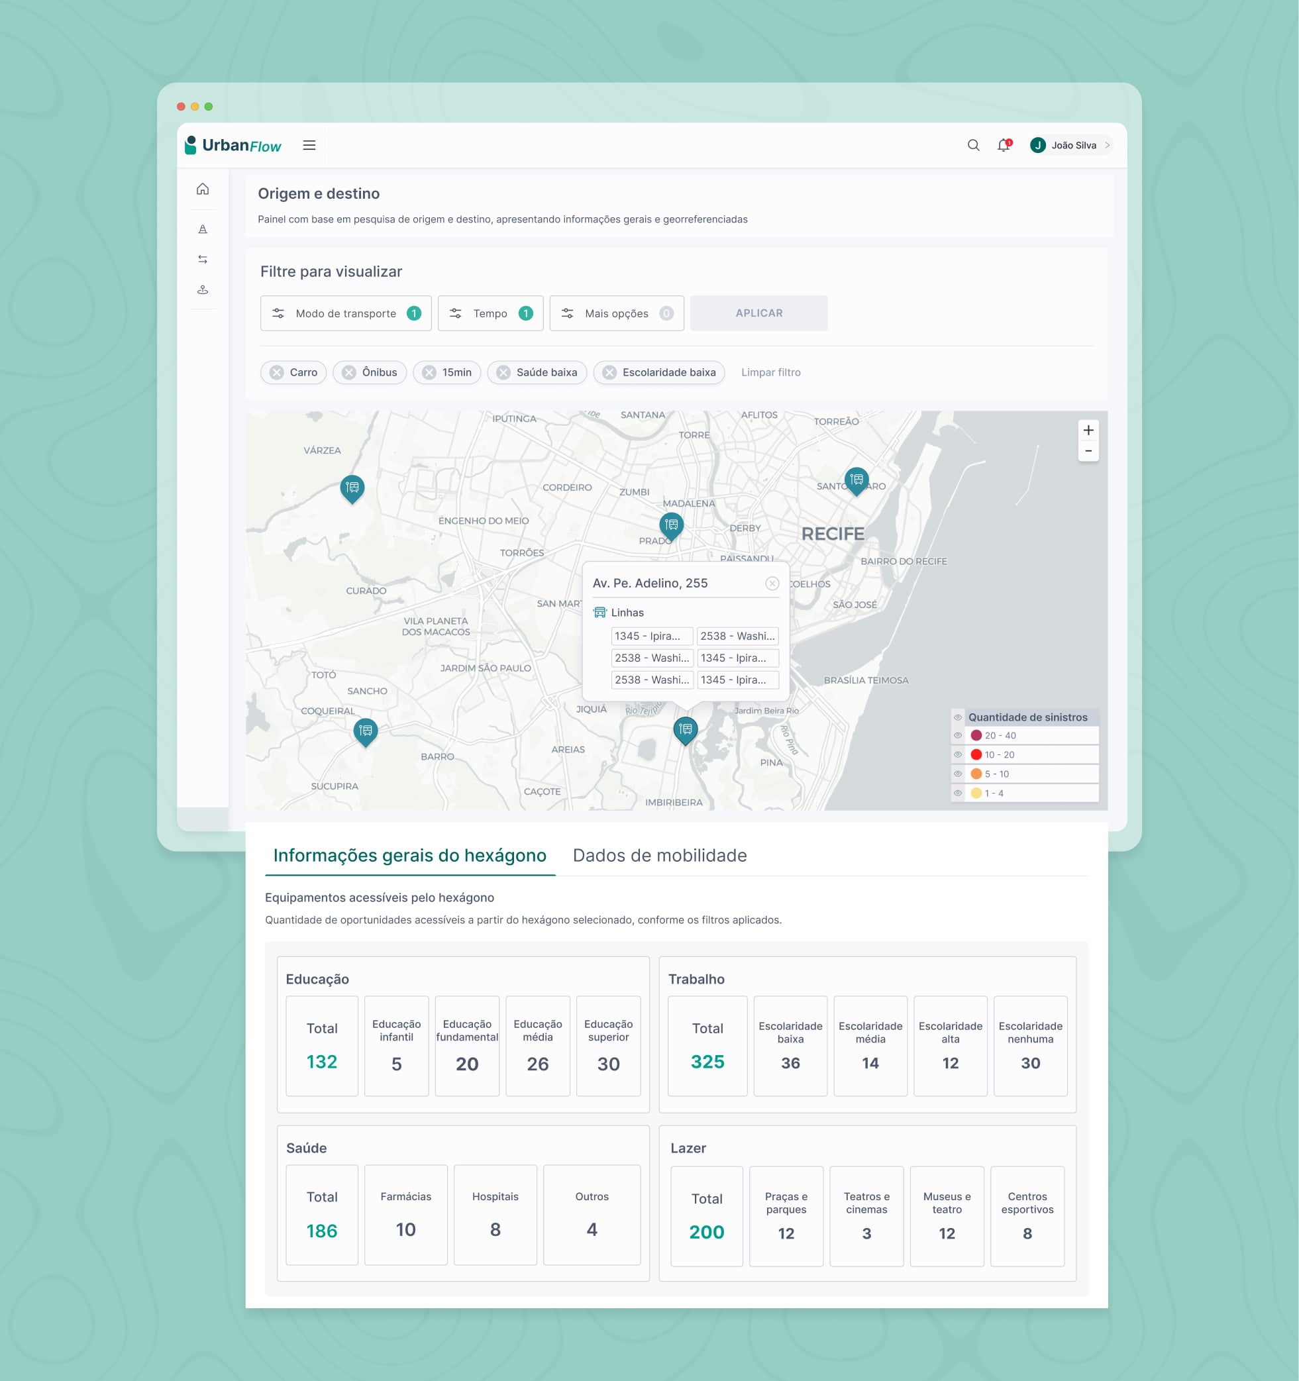Toggle Quantidade de sinistros layer visibility
This screenshot has height=1381, width=1299.
[x=958, y=717]
